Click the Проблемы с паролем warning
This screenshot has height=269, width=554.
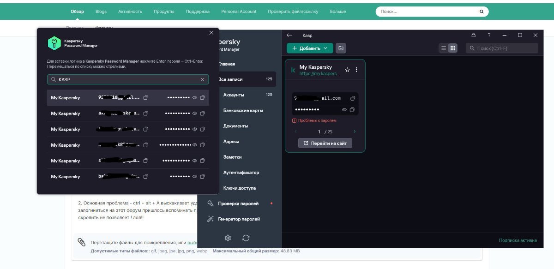(x=314, y=120)
